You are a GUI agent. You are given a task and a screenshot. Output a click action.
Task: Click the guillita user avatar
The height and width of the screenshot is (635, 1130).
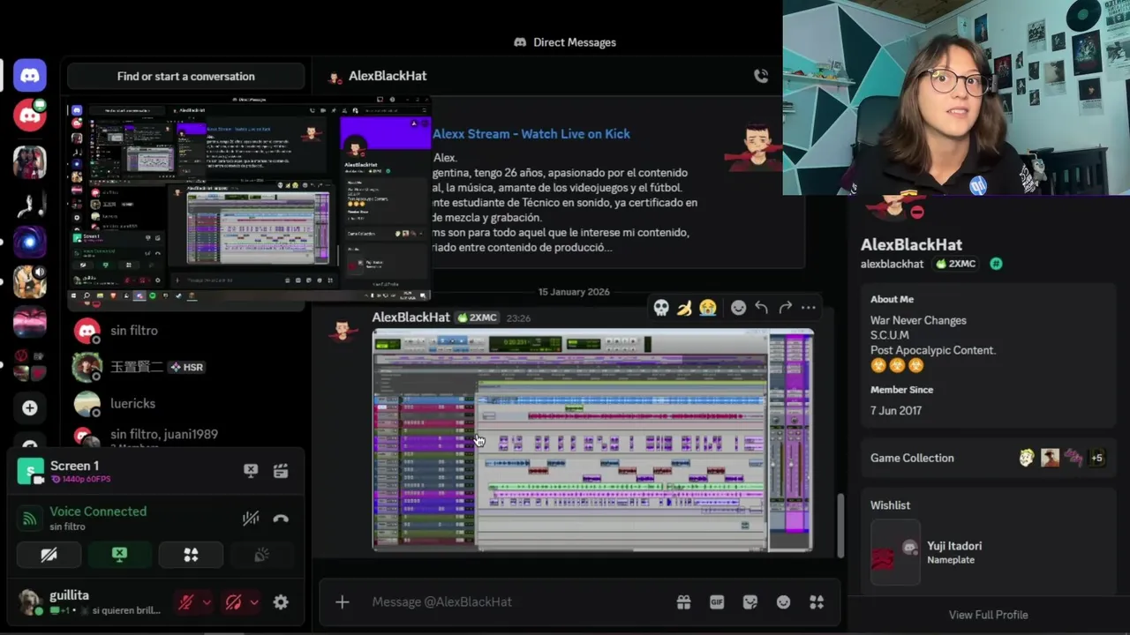(30, 601)
